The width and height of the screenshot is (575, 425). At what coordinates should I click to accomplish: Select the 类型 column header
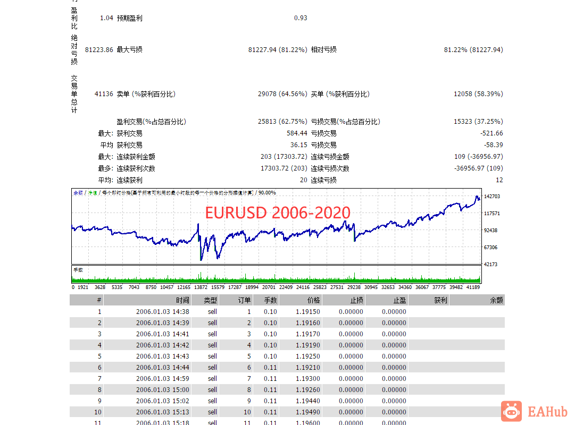point(204,301)
